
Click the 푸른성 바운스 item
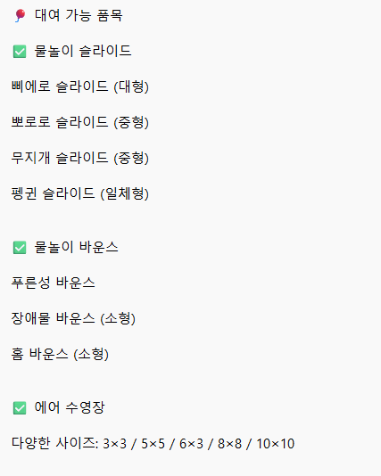[x=54, y=283]
